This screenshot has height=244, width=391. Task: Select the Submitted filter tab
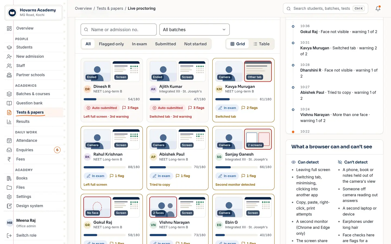(165, 44)
